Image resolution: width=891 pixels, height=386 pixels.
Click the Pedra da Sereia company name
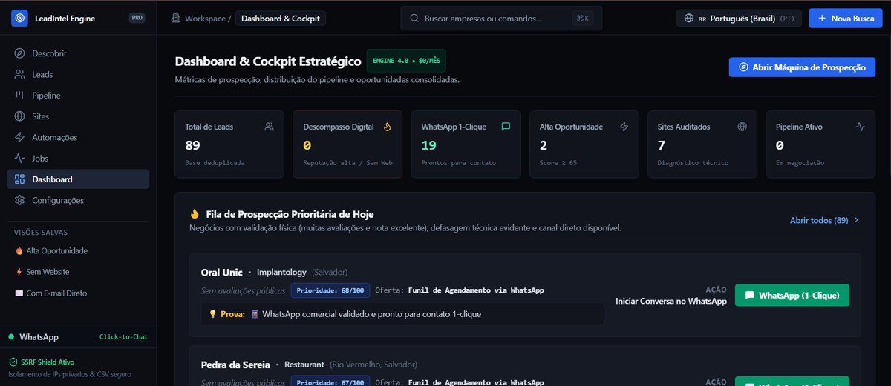click(235, 365)
